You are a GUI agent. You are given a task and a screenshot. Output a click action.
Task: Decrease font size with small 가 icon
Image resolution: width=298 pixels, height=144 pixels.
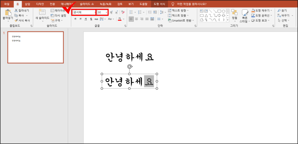point(116,13)
